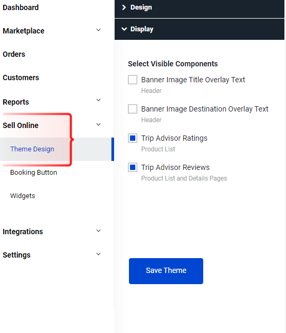Click the Save Theme button

pos(166,271)
